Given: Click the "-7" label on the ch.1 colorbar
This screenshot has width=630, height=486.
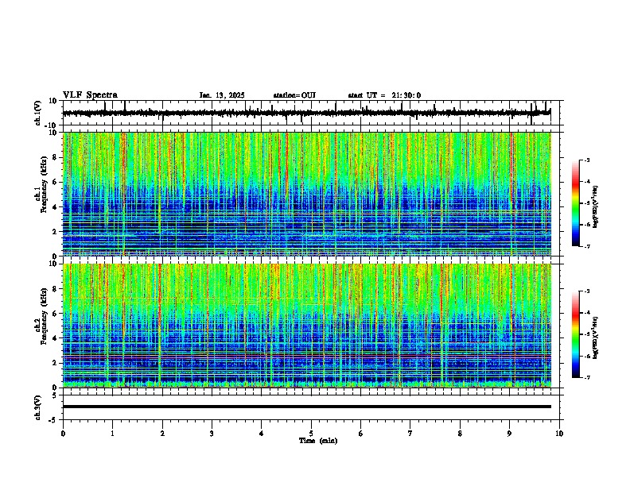Looking at the screenshot, I should [587, 246].
